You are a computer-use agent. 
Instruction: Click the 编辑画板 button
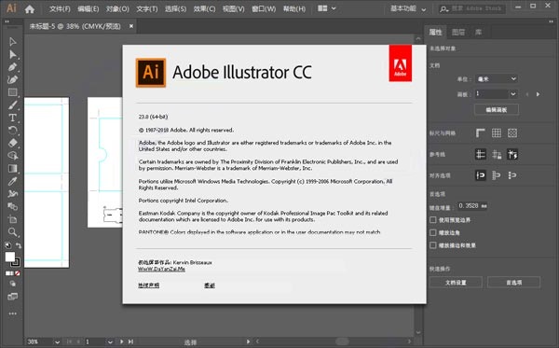(497, 109)
